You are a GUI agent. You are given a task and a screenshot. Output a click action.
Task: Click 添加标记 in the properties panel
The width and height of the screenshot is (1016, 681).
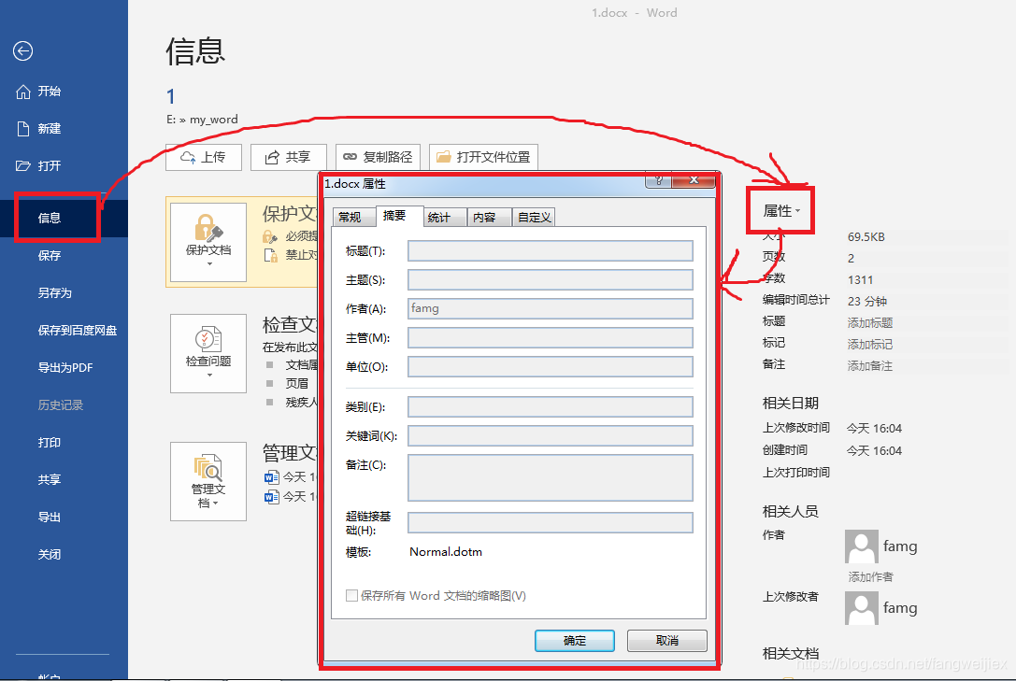(869, 345)
